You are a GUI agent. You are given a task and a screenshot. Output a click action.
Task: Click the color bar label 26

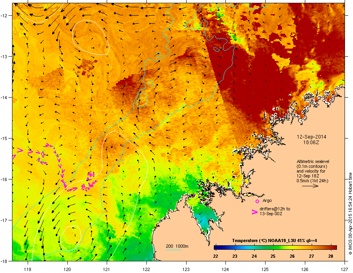point(292,256)
